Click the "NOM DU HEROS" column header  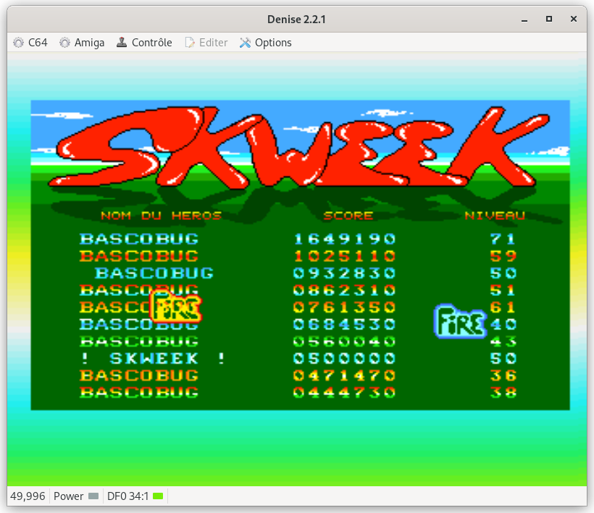click(x=162, y=216)
